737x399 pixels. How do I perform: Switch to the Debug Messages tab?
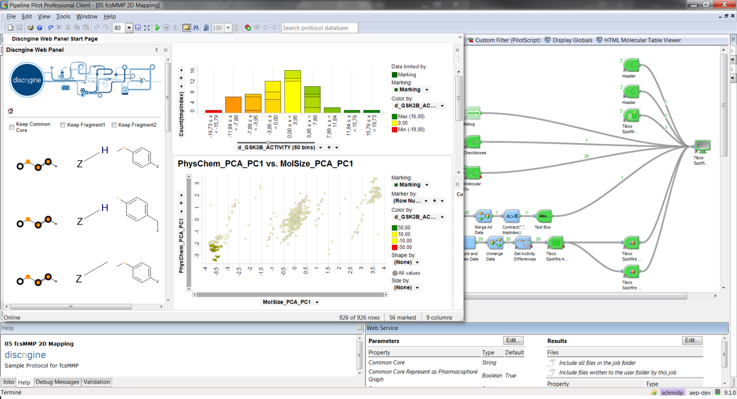(x=57, y=382)
